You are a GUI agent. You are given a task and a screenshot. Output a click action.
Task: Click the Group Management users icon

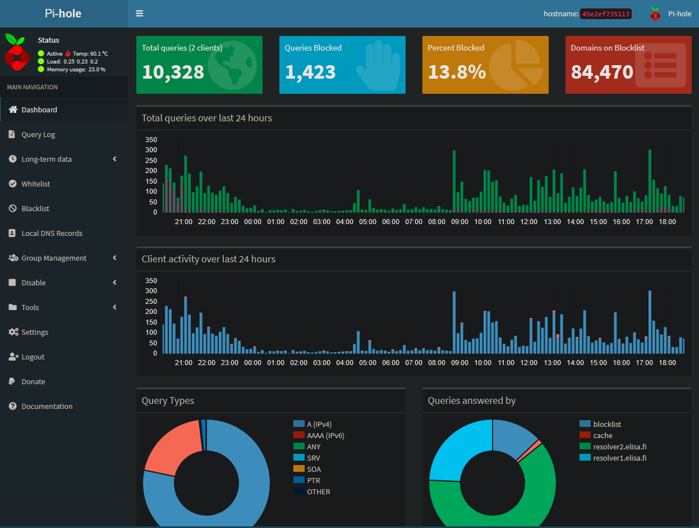(x=13, y=258)
